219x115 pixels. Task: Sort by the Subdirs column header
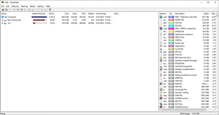coord(90,13)
